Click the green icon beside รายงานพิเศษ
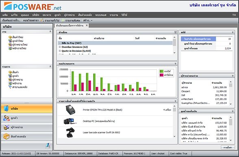Viewport: 239px width, 157px height. click(x=63, y=20)
